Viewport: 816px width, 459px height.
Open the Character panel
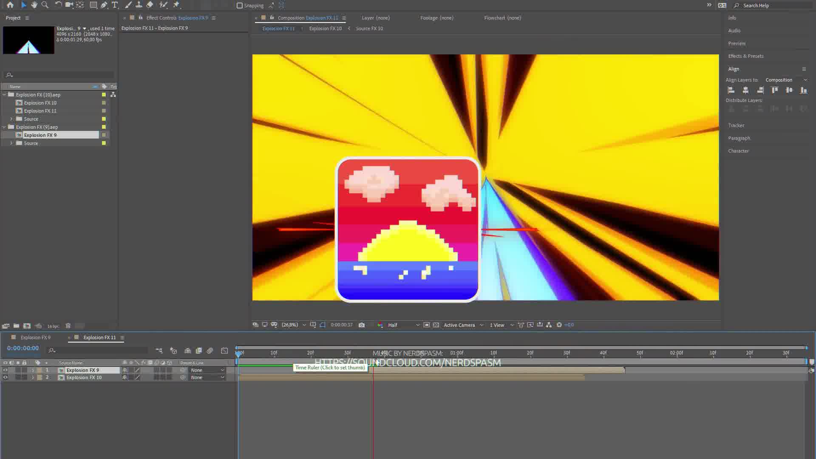pyautogui.click(x=738, y=151)
